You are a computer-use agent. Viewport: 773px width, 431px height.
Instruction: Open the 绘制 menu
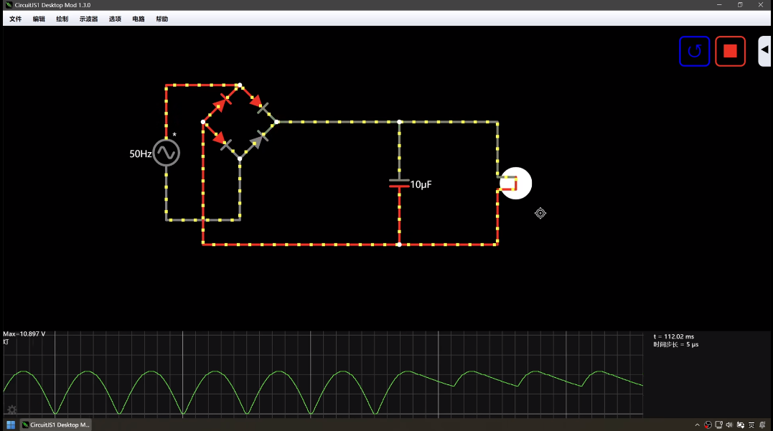(x=62, y=19)
